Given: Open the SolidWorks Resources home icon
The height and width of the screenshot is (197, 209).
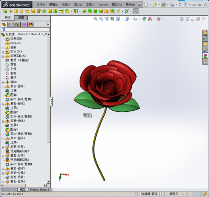Looking at the screenshot, I should 205,33.
